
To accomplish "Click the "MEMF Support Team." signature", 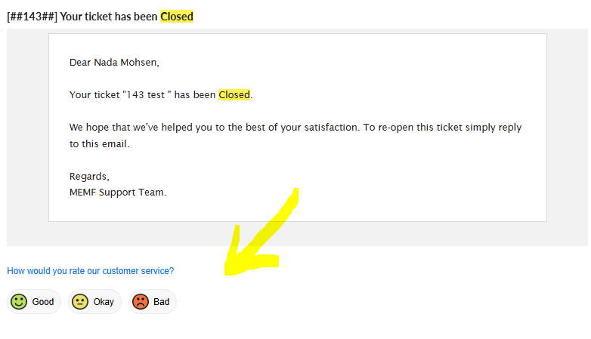I will click(x=118, y=192).
